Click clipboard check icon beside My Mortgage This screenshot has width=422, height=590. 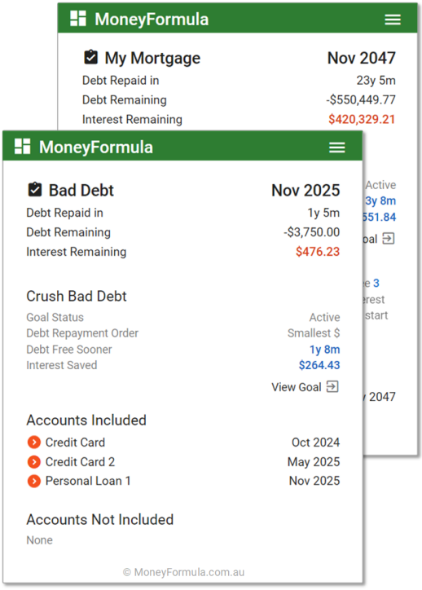pyautogui.click(x=90, y=57)
